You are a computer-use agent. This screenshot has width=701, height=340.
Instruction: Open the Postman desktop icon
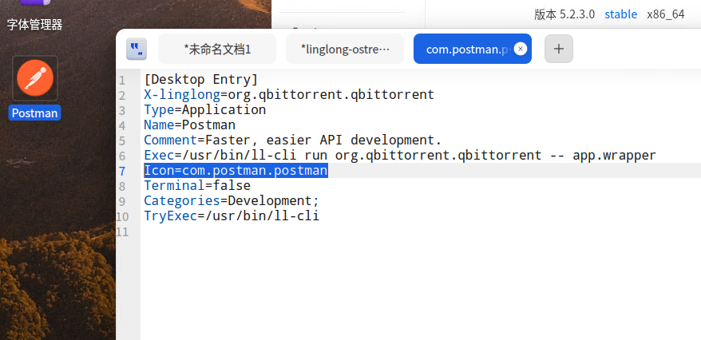tap(35, 78)
